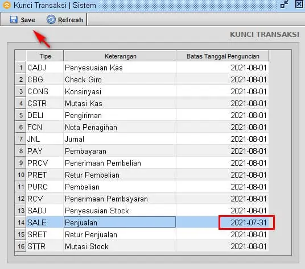Close the Kunci Transaksi window

pos(299,5)
